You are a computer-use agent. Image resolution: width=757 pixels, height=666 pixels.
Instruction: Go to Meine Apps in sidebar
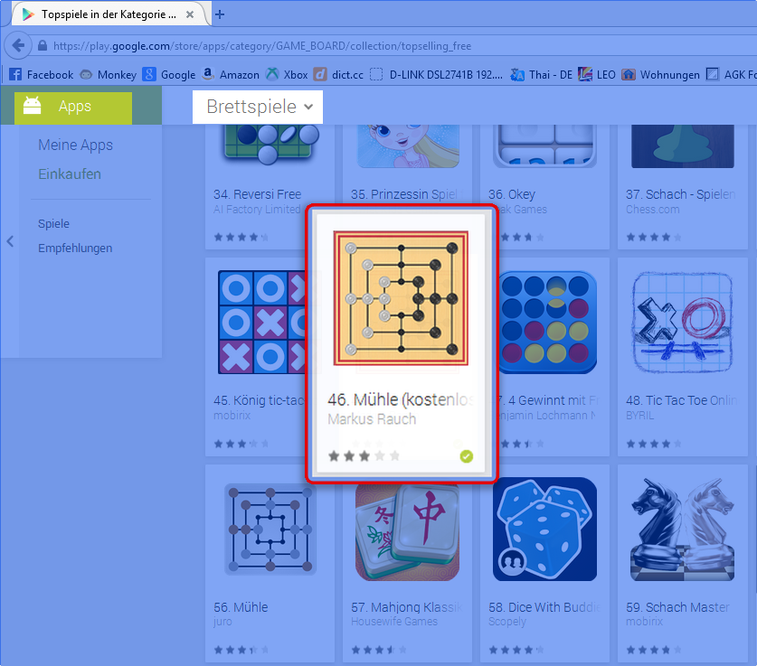75,145
